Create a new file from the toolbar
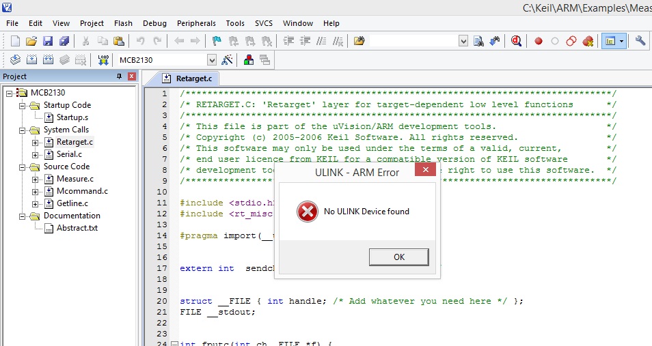 (16, 41)
